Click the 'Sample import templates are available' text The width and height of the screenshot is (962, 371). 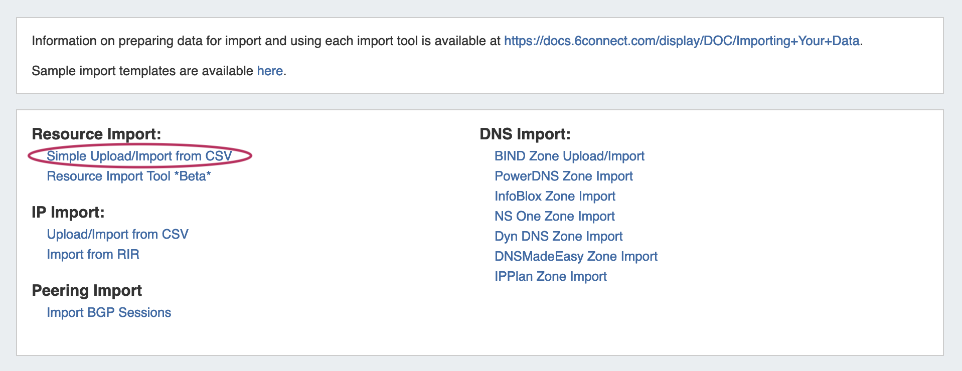click(x=142, y=71)
